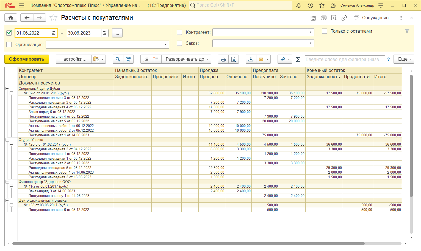Open service settings icon next to user name

click(381, 5)
